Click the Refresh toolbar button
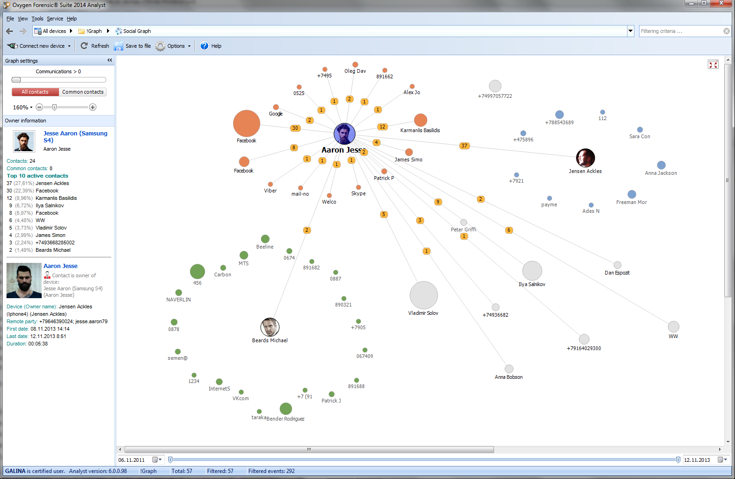Screen dimensions: 735x479 tap(95, 46)
